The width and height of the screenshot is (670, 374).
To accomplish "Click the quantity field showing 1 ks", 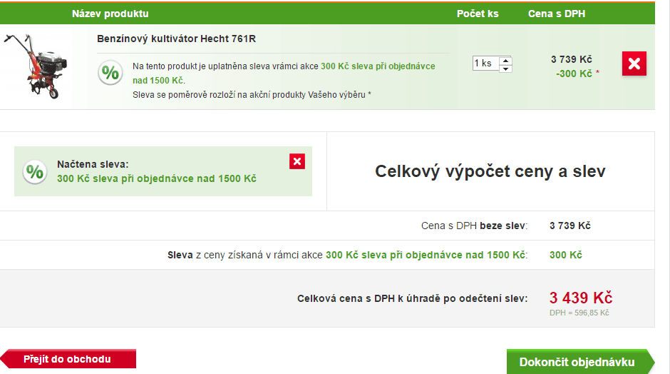I will point(485,64).
